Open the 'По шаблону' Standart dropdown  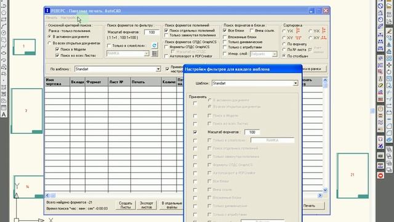click(x=158, y=69)
